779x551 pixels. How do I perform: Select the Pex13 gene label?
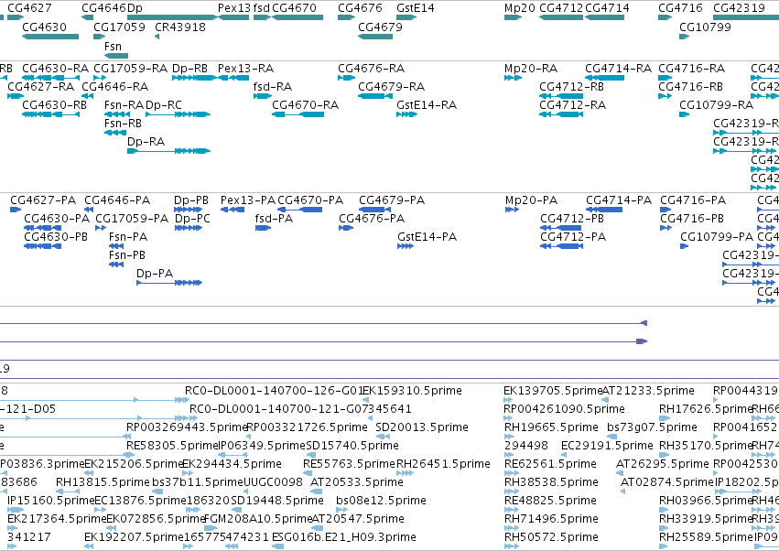pos(234,8)
